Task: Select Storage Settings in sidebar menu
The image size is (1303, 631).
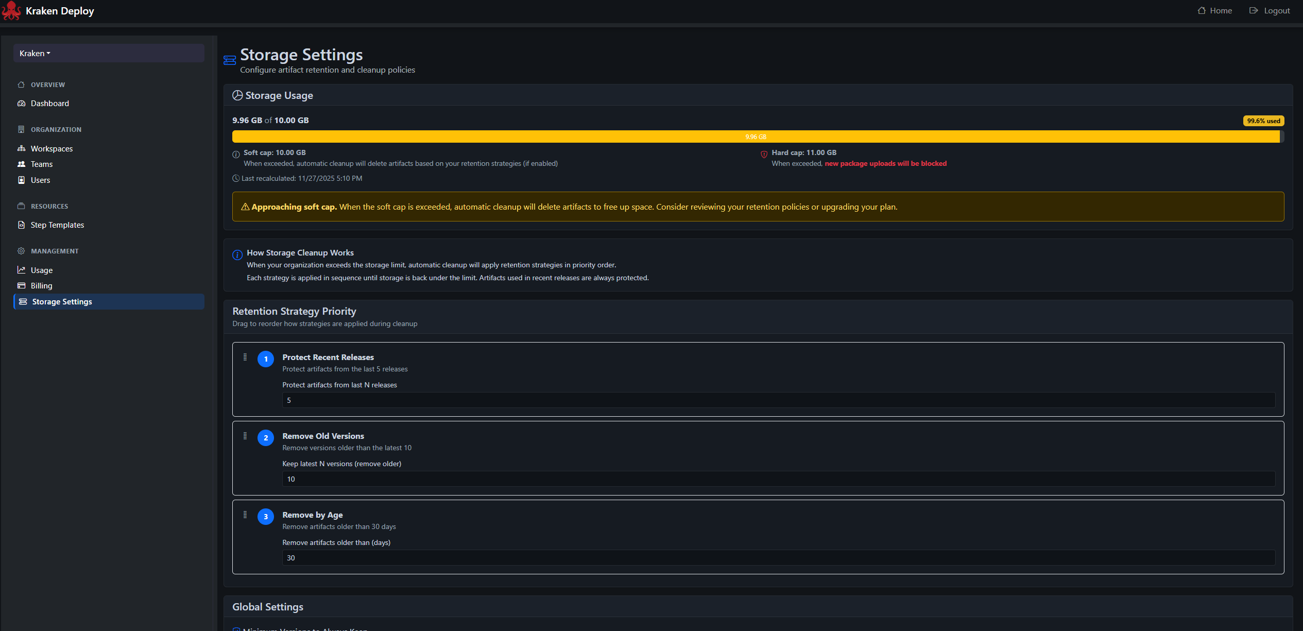Action: [61, 301]
